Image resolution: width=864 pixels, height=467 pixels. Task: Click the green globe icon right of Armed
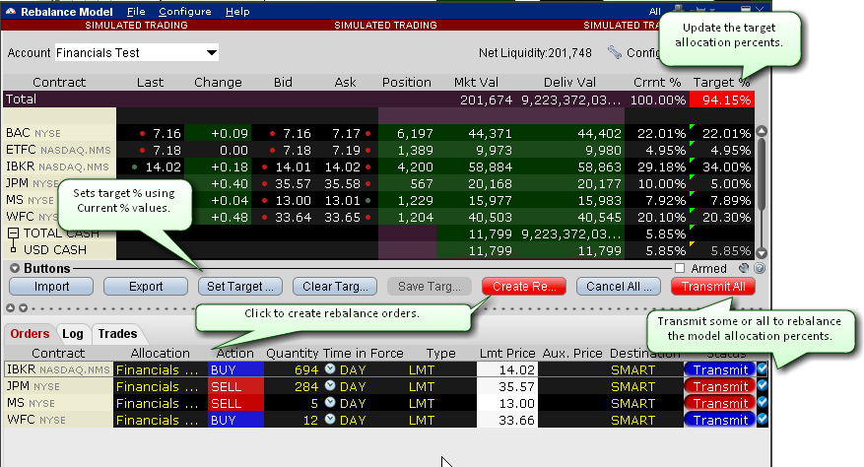[x=744, y=268]
